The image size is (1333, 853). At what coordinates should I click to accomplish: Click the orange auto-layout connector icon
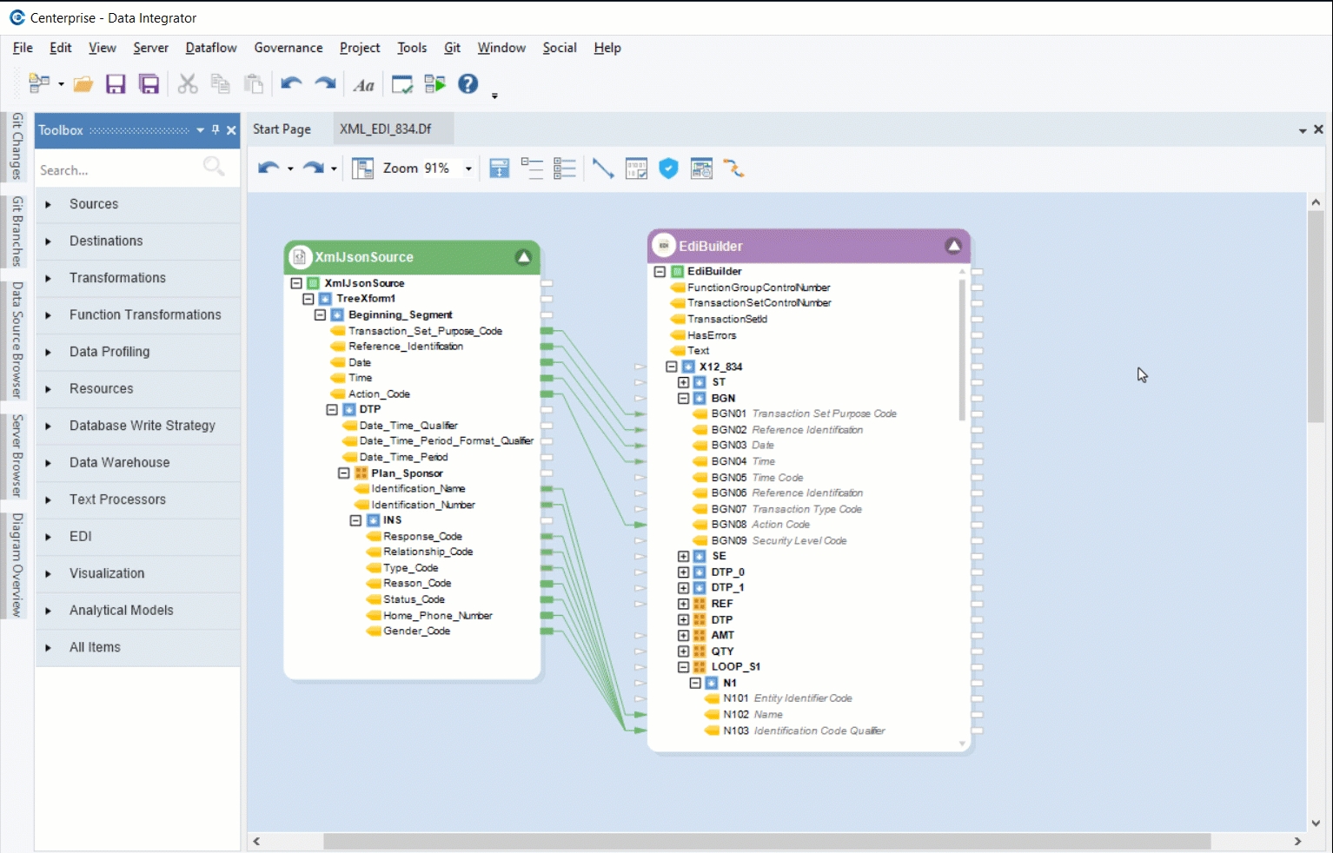pos(734,169)
